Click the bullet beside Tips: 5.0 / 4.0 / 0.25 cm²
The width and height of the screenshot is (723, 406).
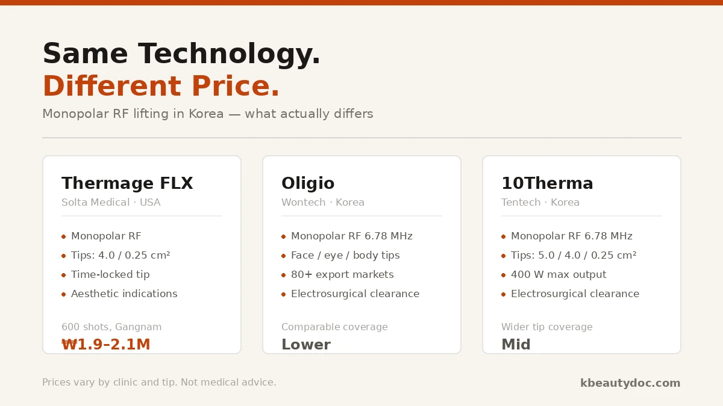(503, 256)
